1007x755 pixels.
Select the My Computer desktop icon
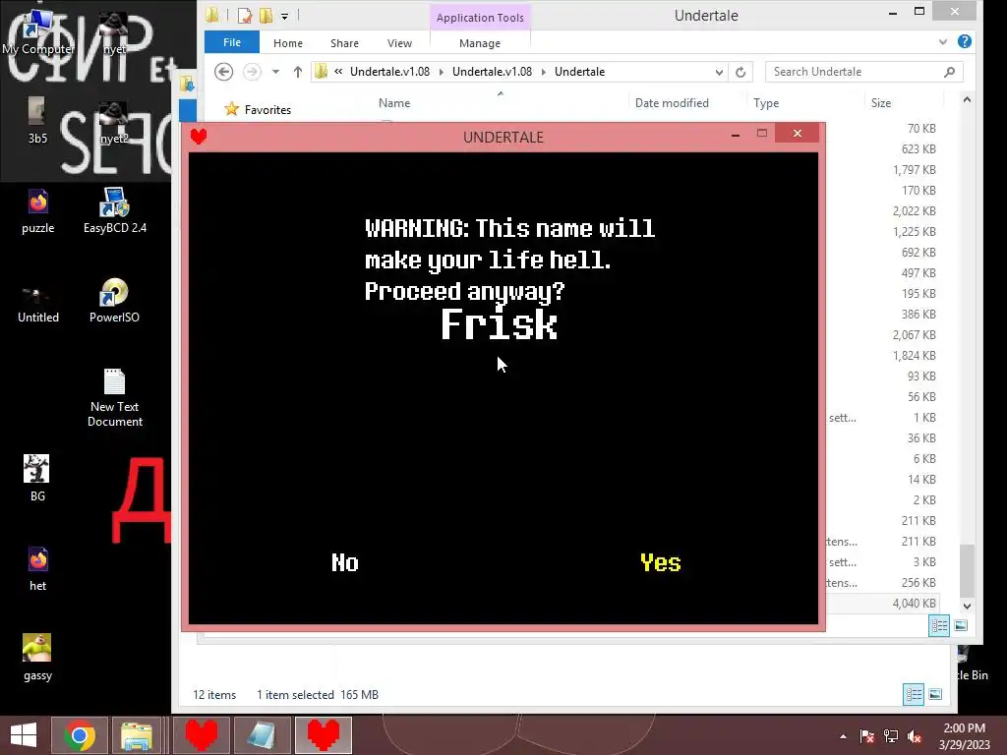38,32
